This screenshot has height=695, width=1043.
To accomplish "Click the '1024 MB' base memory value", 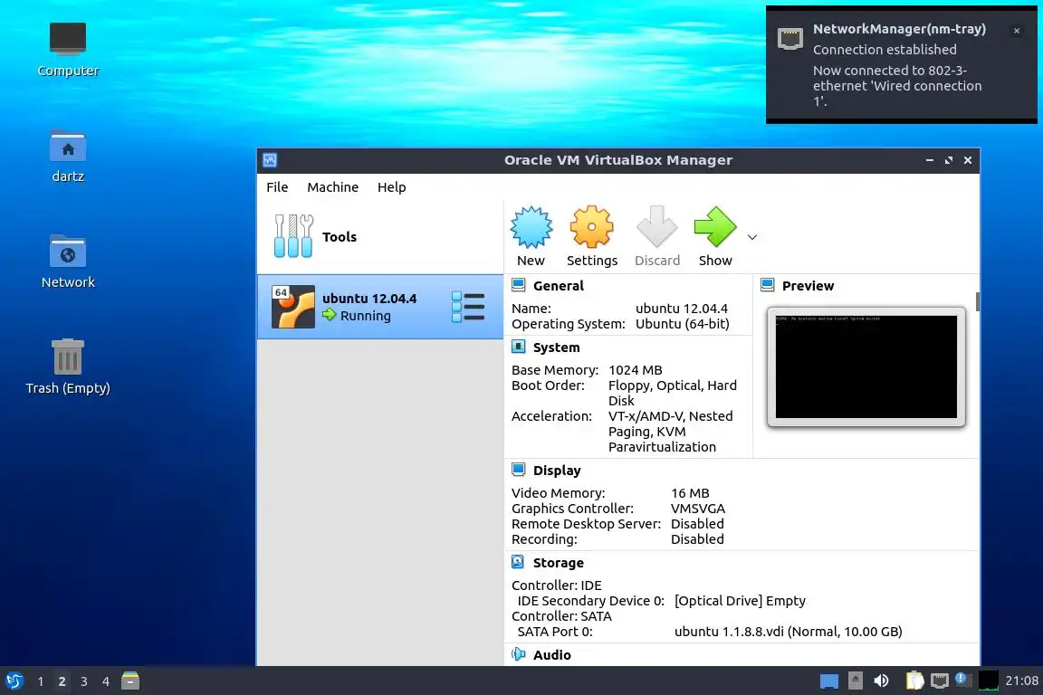I will [636, 370].
